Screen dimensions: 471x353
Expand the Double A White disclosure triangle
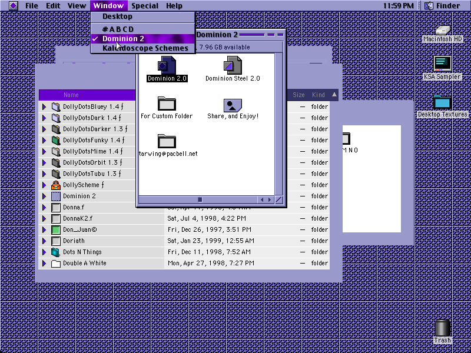click(x=44, y=263)
